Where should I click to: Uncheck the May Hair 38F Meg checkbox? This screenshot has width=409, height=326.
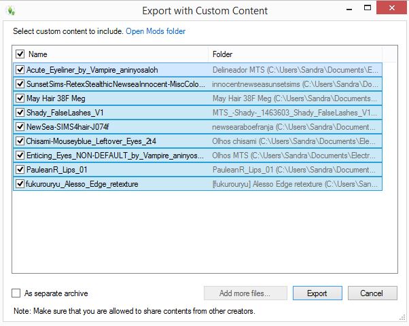pyautogui.click(x=20, y=98)
